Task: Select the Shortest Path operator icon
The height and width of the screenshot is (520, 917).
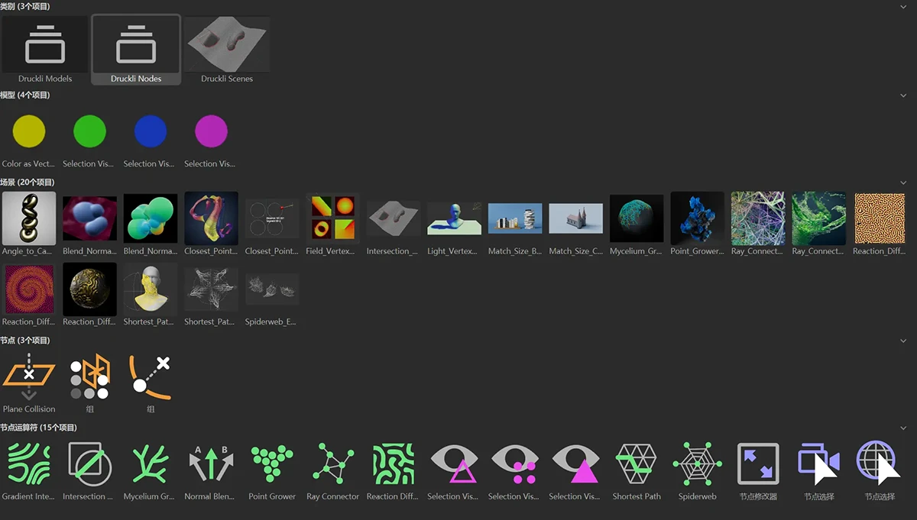Action: (637, 463)
